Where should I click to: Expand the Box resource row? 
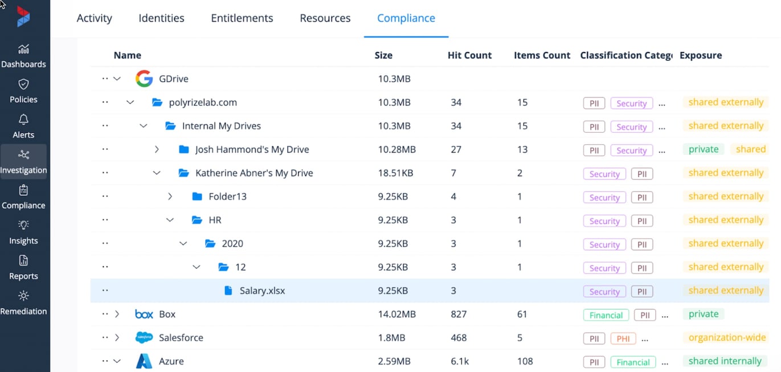click(x=118, y=314)
